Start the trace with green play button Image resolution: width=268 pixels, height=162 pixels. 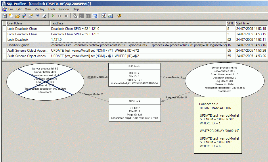coord(53,16)
